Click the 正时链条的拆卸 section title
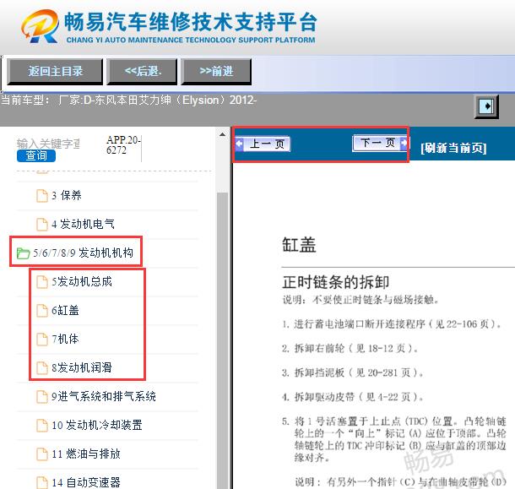Screen dimensions: 515x489 coord(336,282)
